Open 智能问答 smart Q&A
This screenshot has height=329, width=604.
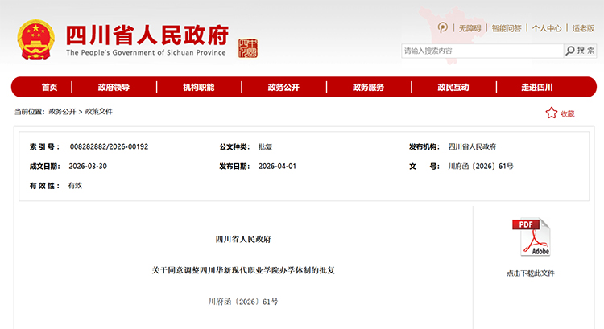point(507,28)
